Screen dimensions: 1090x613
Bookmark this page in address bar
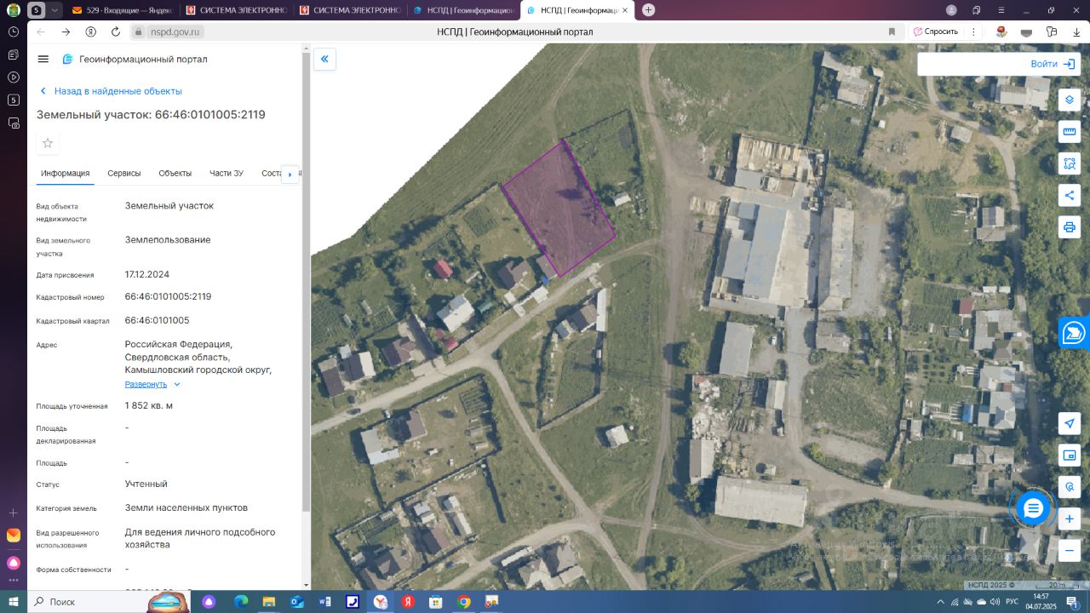[x=892, y=32]
